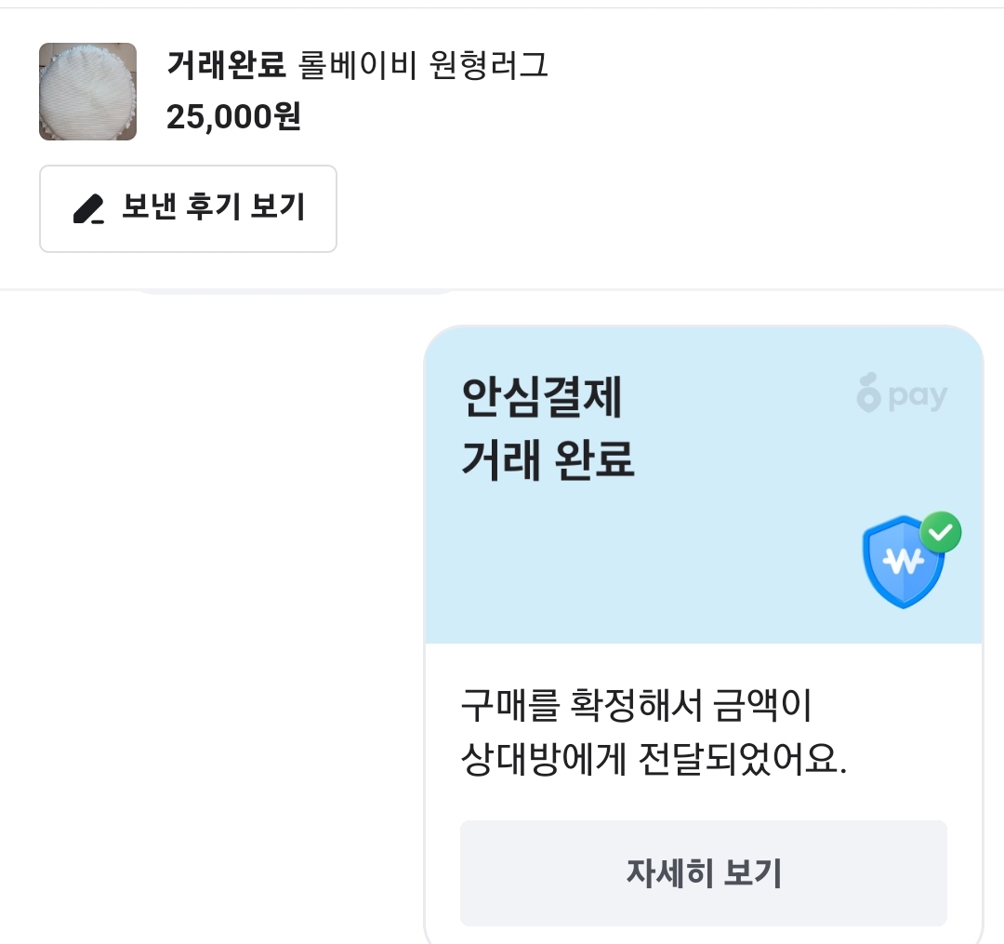Click the partially hidden chat bubble above card
The image size is (1004, 944).
coord(297,292)
